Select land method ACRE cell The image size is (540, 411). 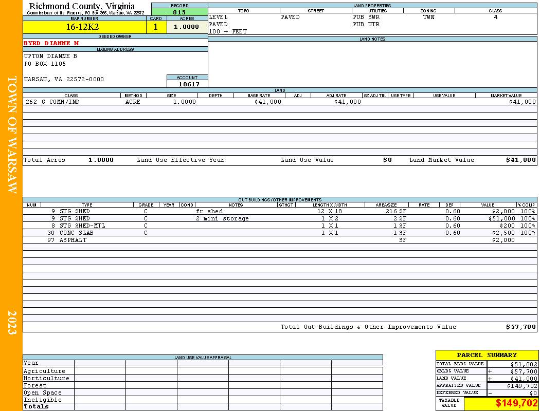[x=133, y=102]
